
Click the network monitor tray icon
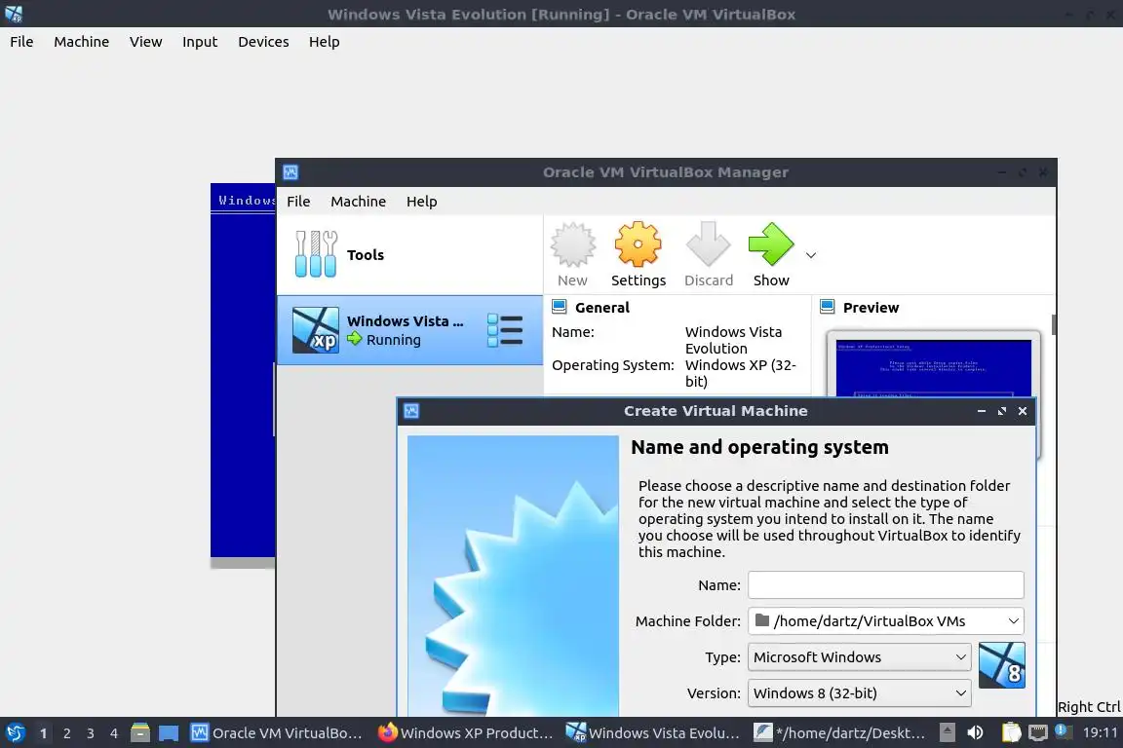point(1038,733)
